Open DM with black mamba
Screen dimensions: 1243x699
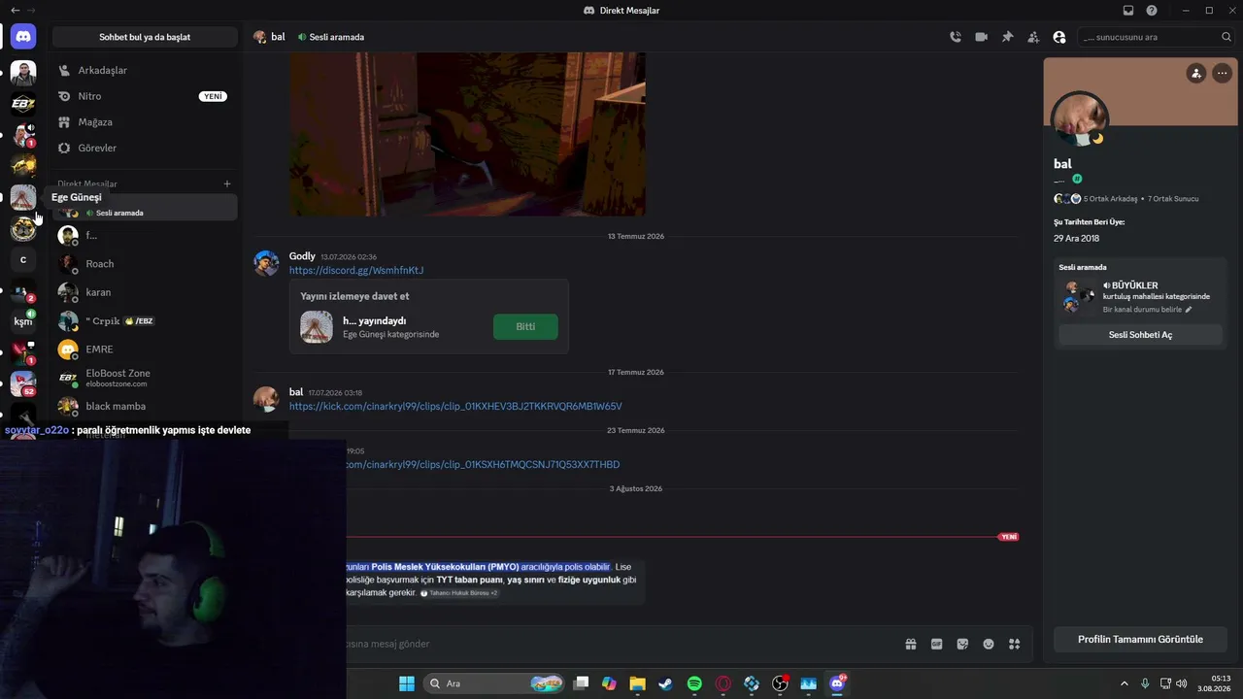[145, 406]
